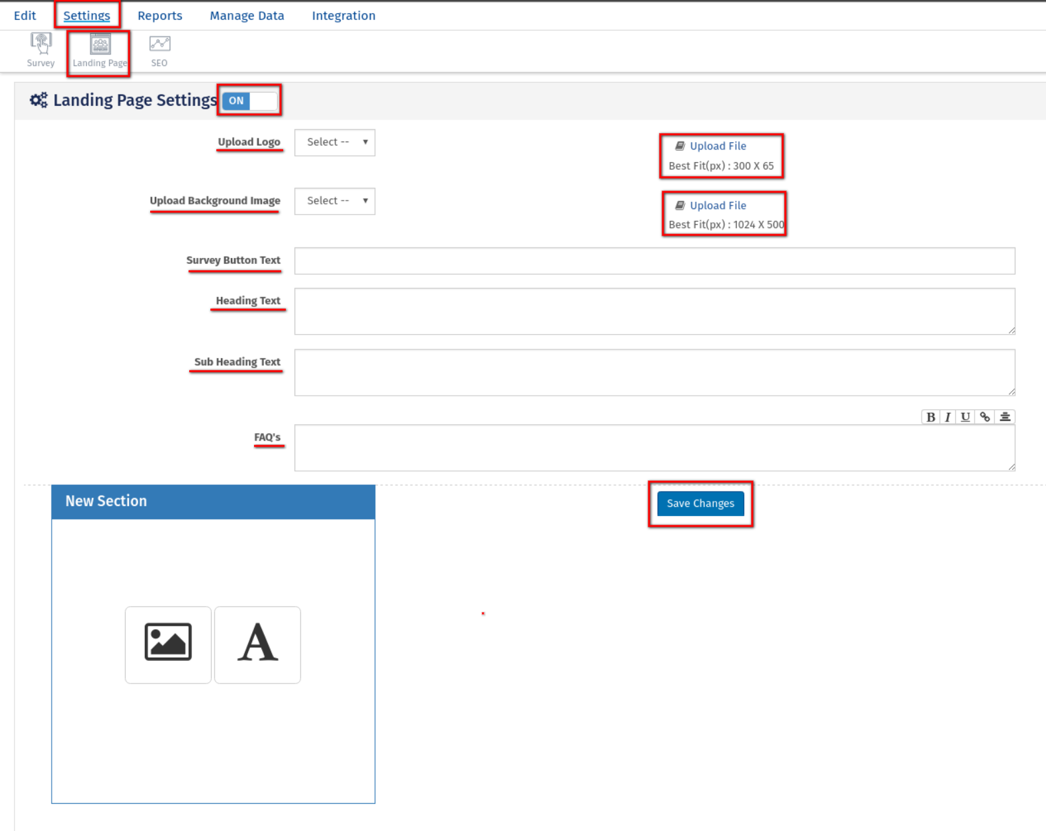
Task: Open the Integration menu
Action: pos(343,15)
